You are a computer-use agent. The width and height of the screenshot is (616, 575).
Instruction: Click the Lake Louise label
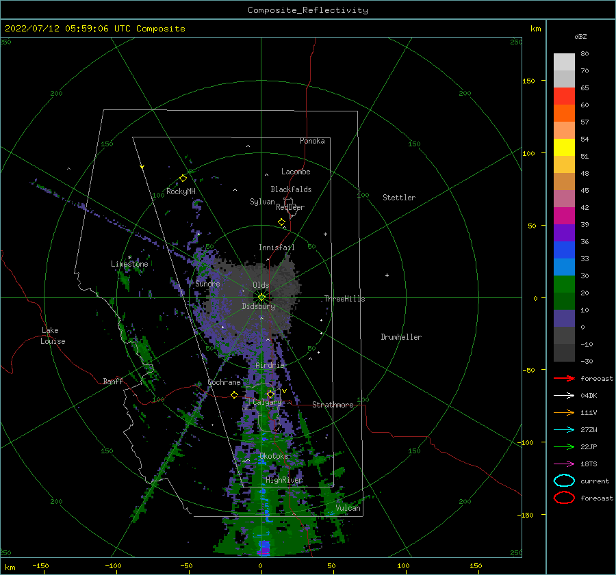coord(53,336)
